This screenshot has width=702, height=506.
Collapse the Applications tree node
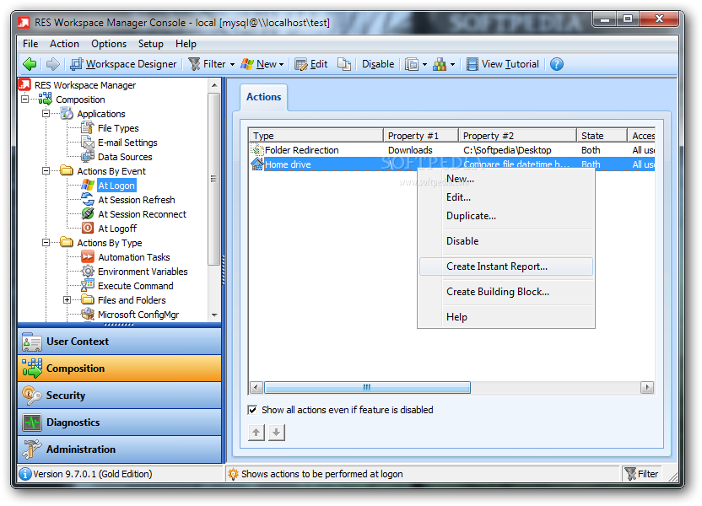46,114
